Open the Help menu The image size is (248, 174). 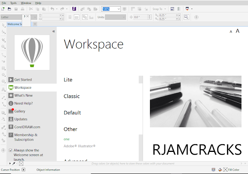pos(38,3)
